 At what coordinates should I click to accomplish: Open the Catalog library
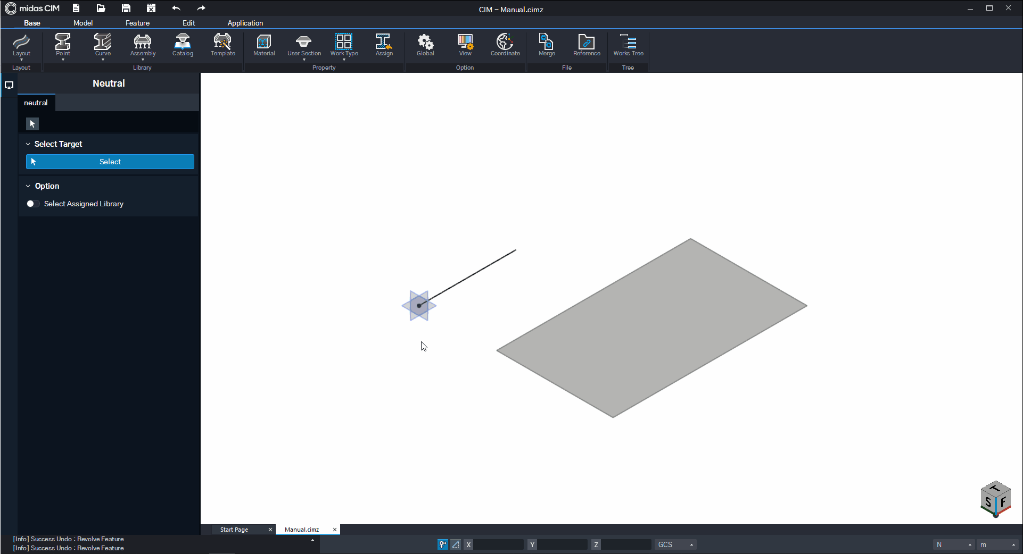point(183,45)
